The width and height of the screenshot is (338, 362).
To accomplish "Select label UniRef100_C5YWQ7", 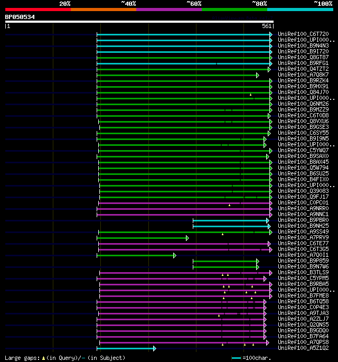I will point(303,150).
